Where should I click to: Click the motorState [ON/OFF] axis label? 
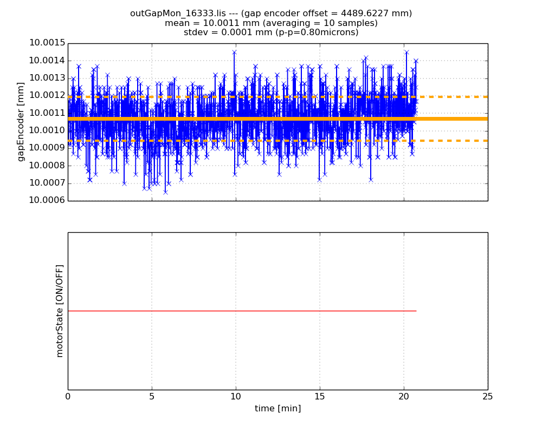60,311
